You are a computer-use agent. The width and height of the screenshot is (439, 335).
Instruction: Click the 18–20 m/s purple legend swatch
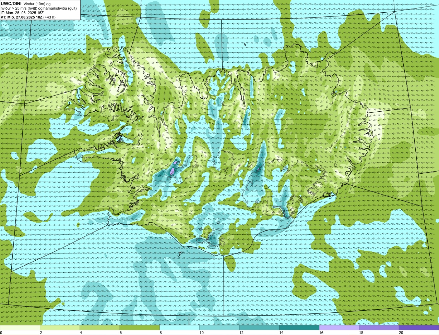[379, 327]
